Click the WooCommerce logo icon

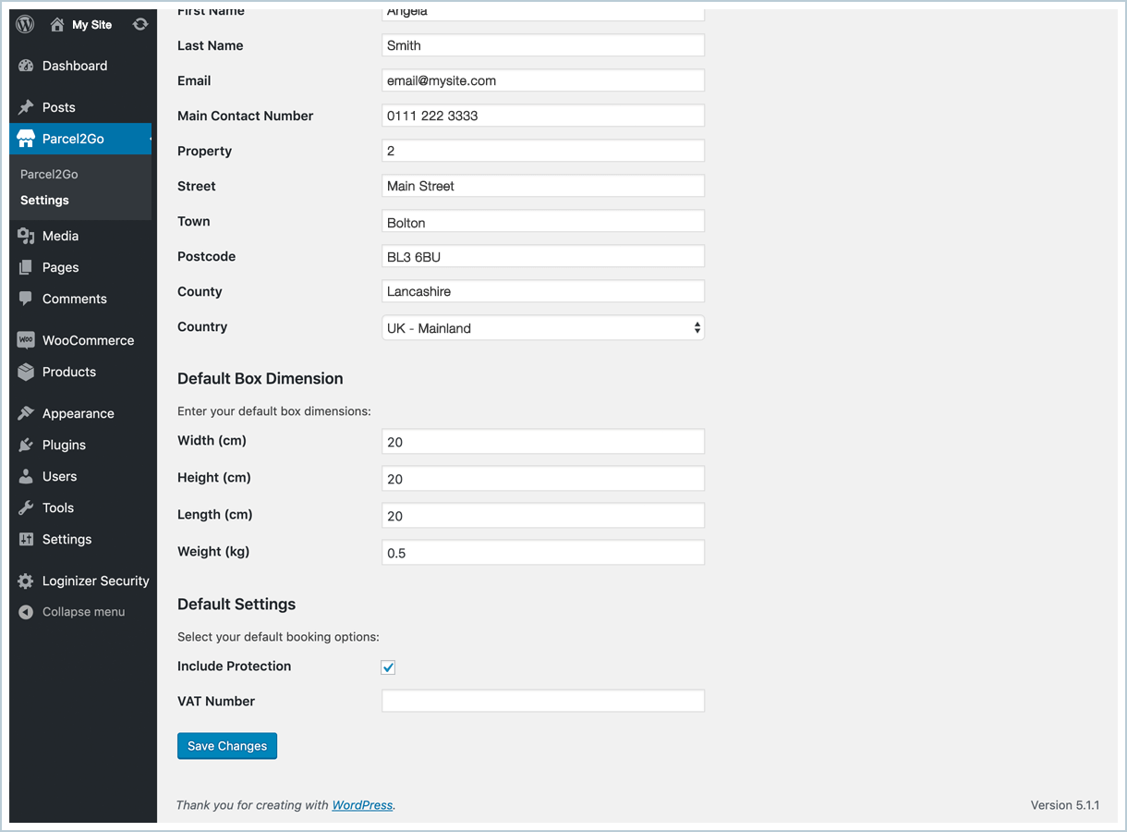26,340
